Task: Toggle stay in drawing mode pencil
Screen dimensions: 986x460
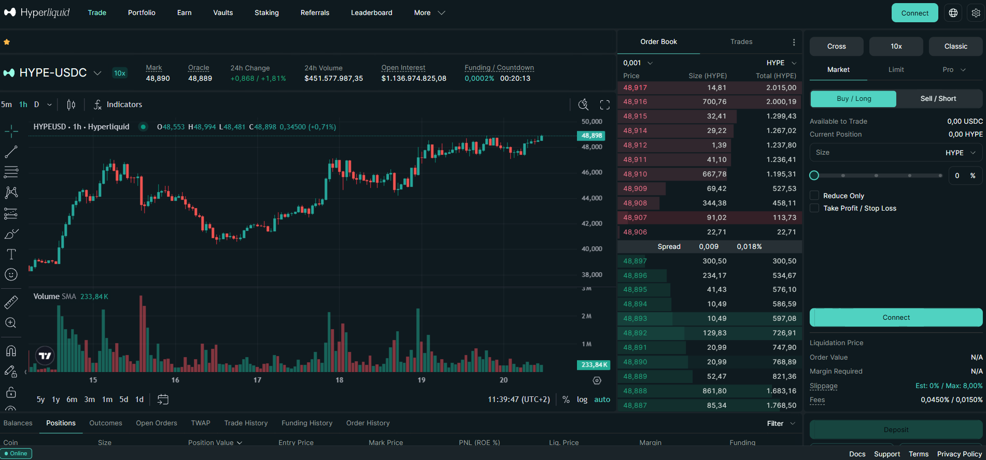Action: (x=11, y=372)
